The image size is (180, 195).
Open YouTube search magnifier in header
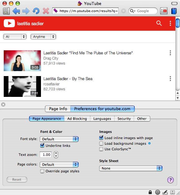(159, 23)
